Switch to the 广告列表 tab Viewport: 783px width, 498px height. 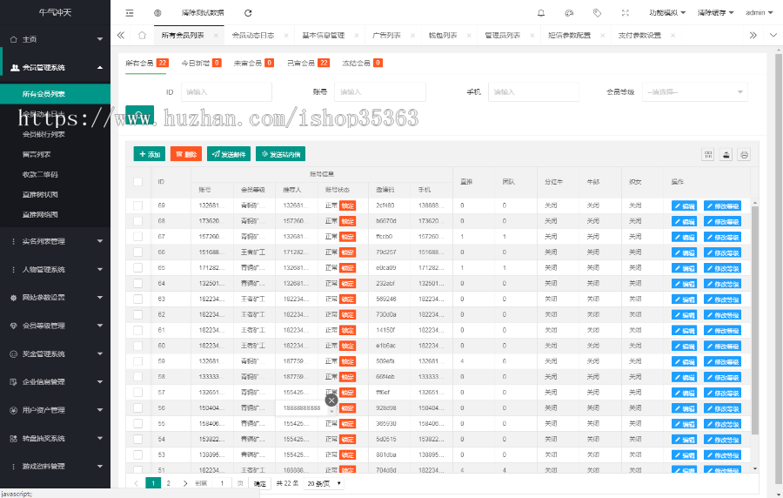pyautogui.click(x=386, y=36)
